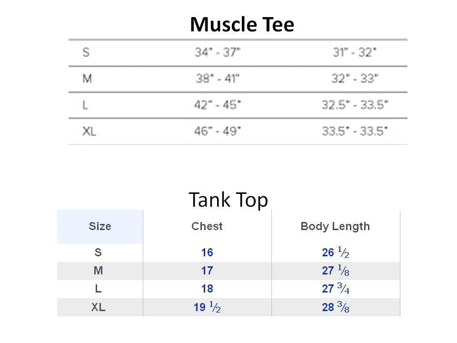Click body length value 26 1/2
Image resolution: width=457 pixels, height=343 pixels.
pyautogui.click(x=336, y=252)
